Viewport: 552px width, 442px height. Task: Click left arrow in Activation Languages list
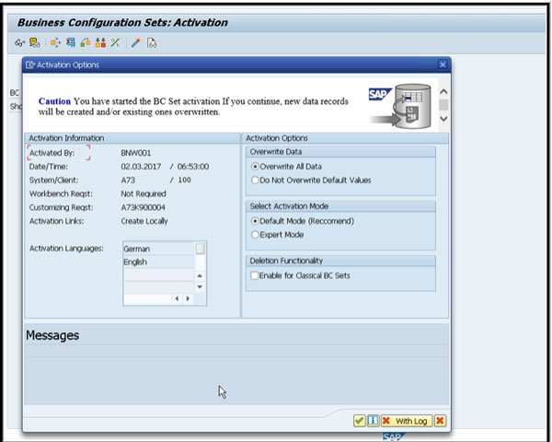177,298
